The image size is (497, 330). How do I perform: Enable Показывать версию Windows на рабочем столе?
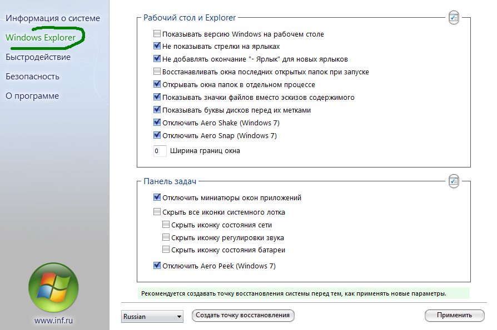157,33
